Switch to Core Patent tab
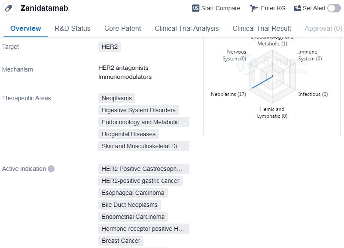This screenshot has height=248, width=344. coord(122,28)
